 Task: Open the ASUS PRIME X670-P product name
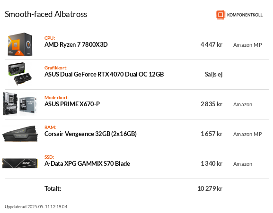[x=72, y=104]
